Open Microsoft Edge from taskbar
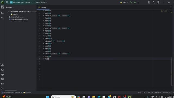 click(99, 97)
